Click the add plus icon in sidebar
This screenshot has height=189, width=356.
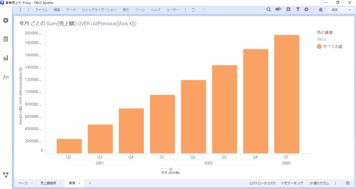point(6,20)
